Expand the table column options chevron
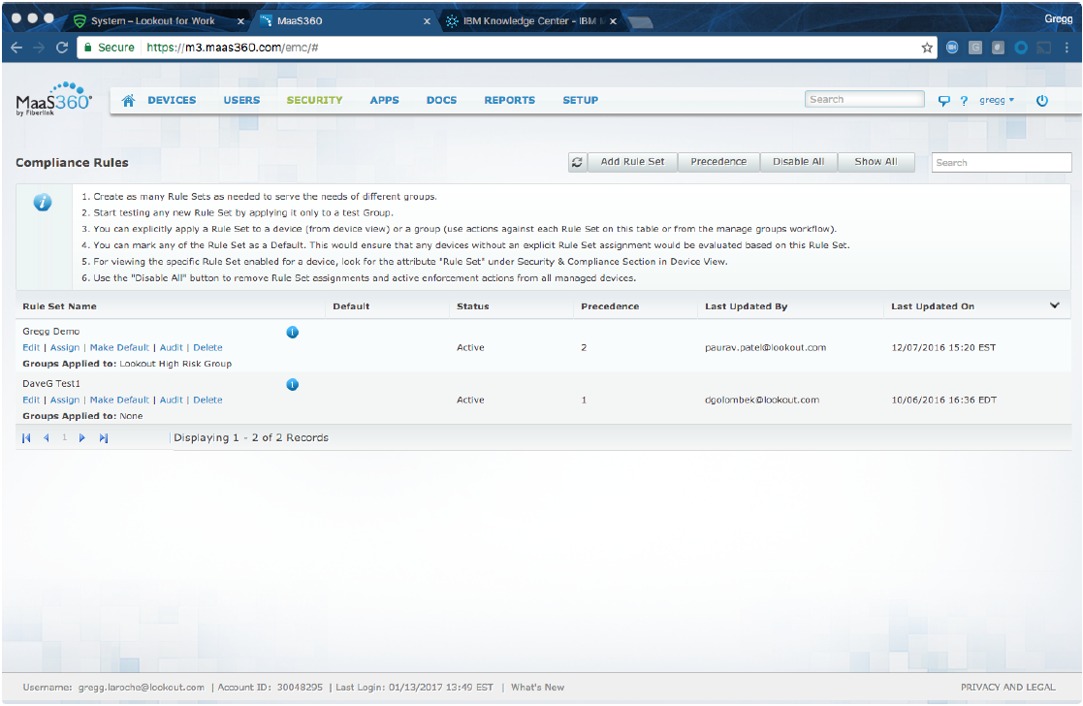The height and width of the screenshot is (706, 1083). tap(1055, 305)
